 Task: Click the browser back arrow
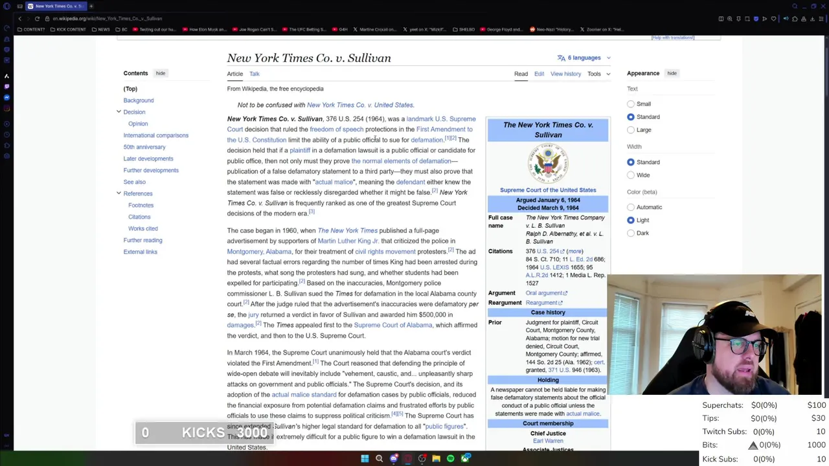[x=20, y=19]
